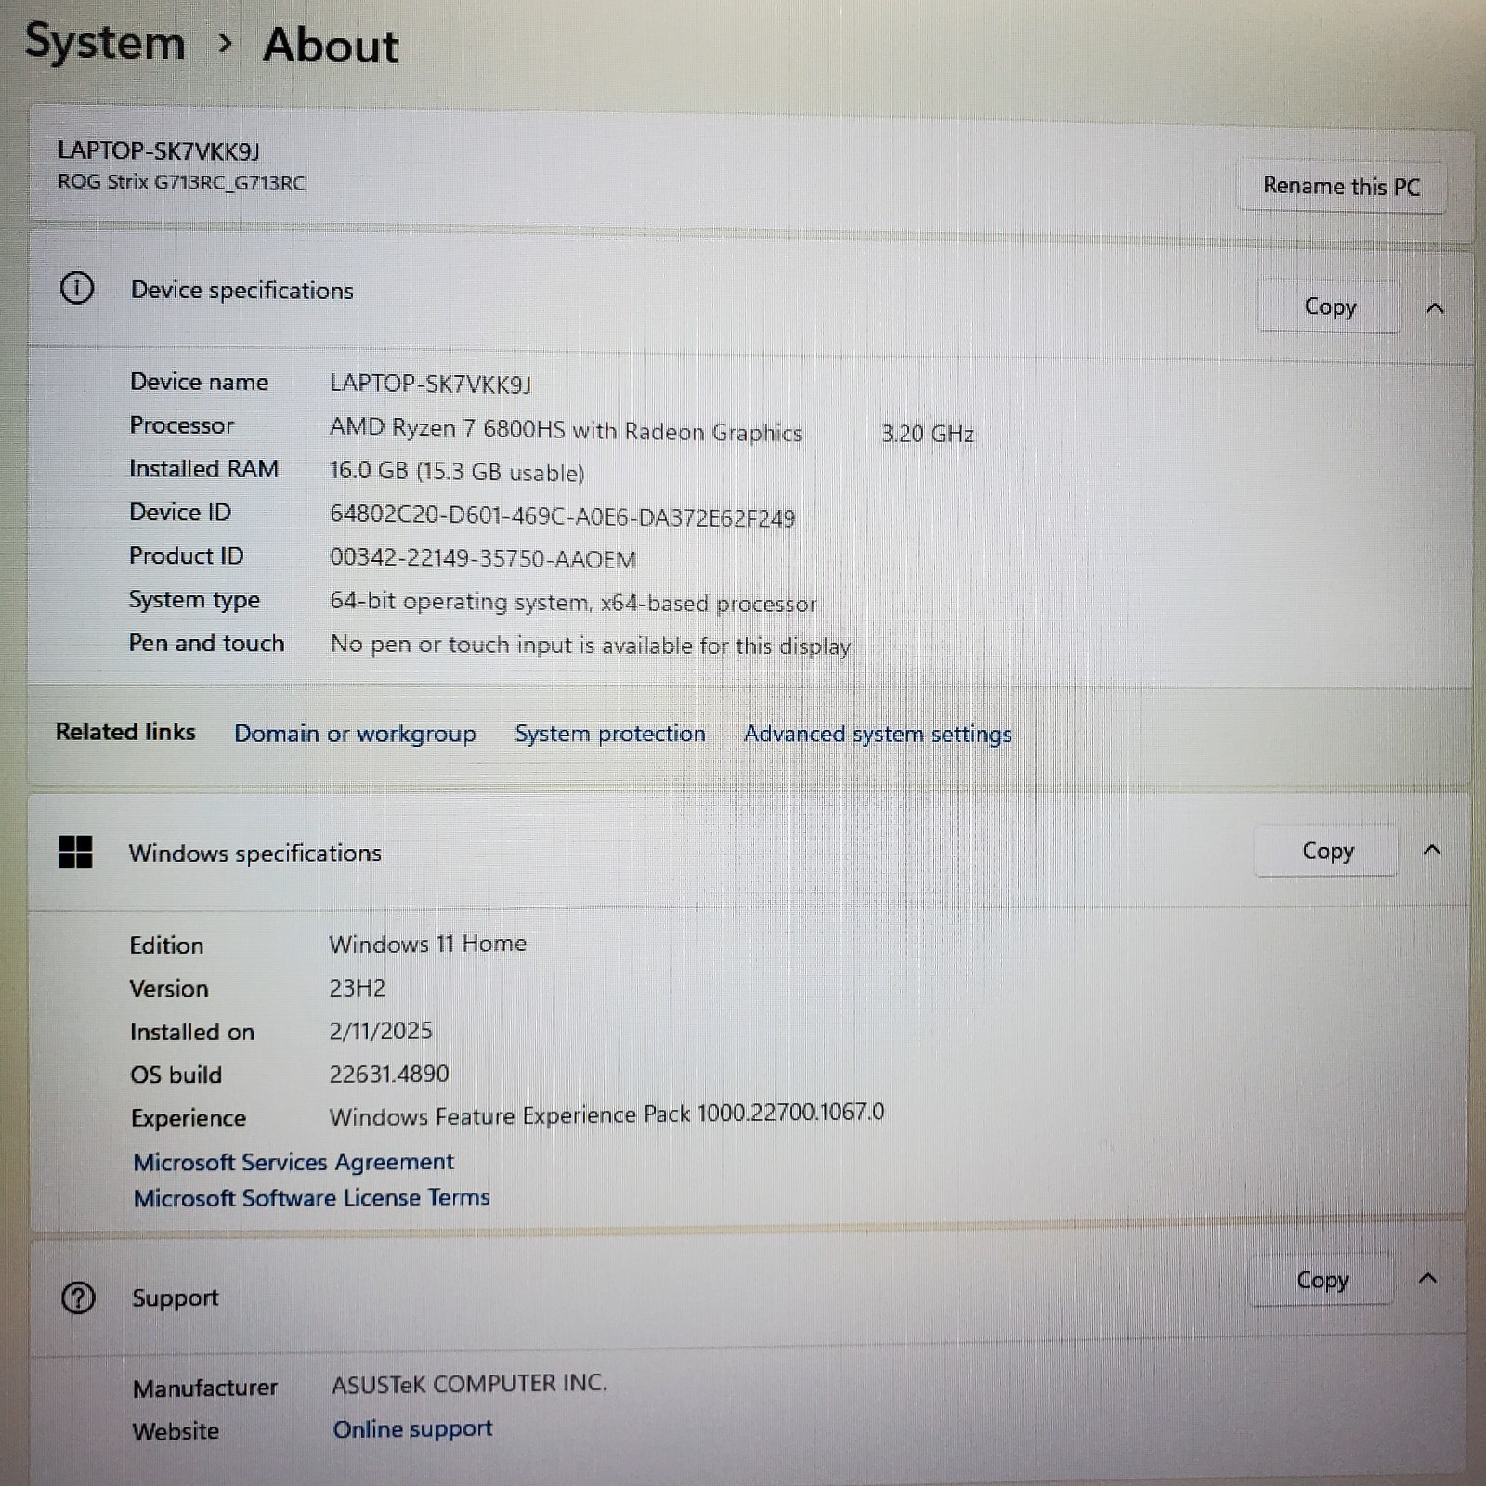Open System protection link
The height and width of the screenshot is (1486, 1486).
point(610,734)
